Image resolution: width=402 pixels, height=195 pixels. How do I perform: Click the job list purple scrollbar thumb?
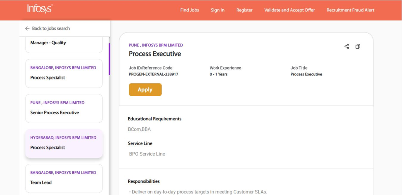click(109, 59)
